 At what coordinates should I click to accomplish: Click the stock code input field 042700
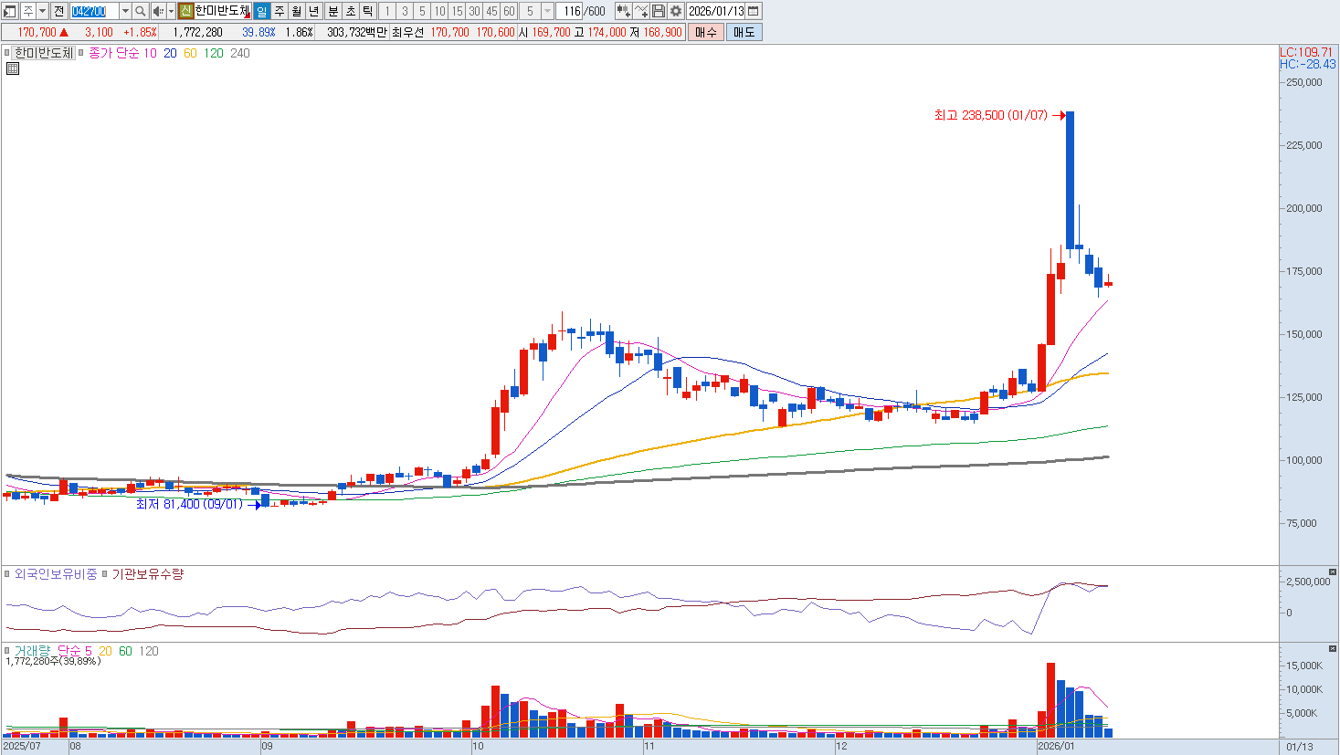(x=94, y=11)
